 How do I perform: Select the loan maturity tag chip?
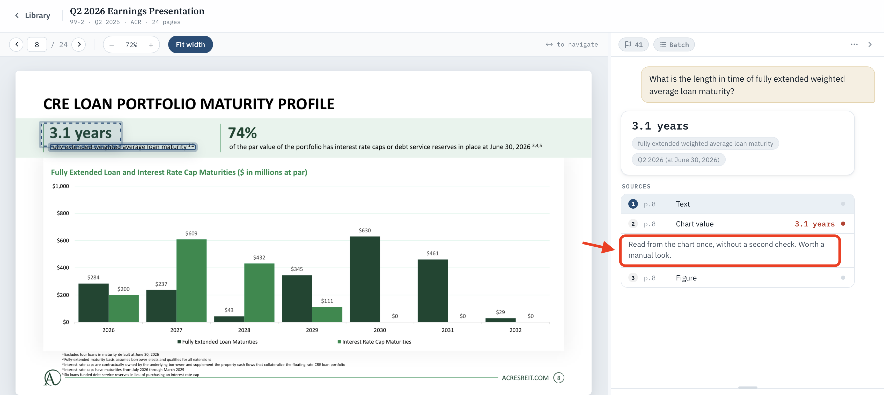705,144
